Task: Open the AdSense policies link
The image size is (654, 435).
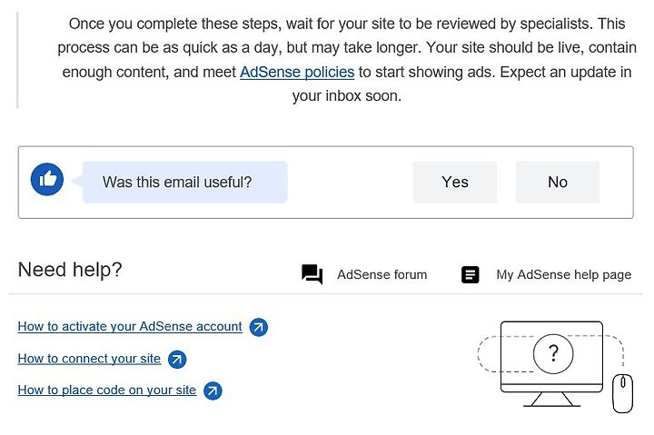Action: [x=297, y=72]
